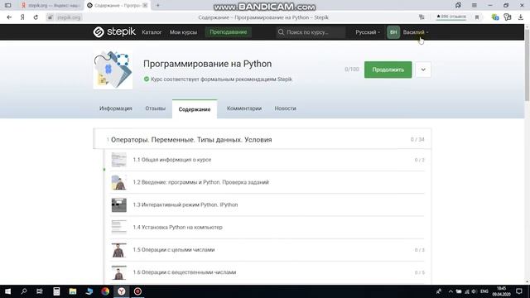
Task: Click the course title Программирование на Python
Action: [208, 64]
